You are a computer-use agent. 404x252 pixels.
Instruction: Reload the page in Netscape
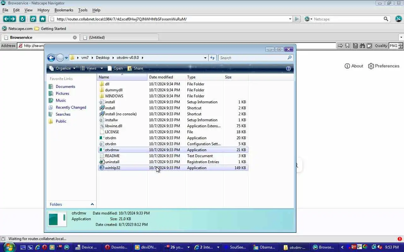22,19
